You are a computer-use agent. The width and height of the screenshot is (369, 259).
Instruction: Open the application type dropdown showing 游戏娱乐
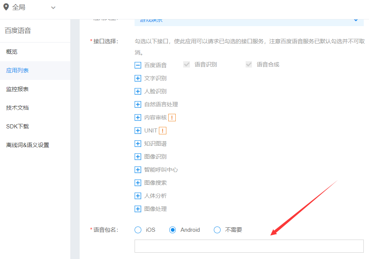[x=249, y=22]
